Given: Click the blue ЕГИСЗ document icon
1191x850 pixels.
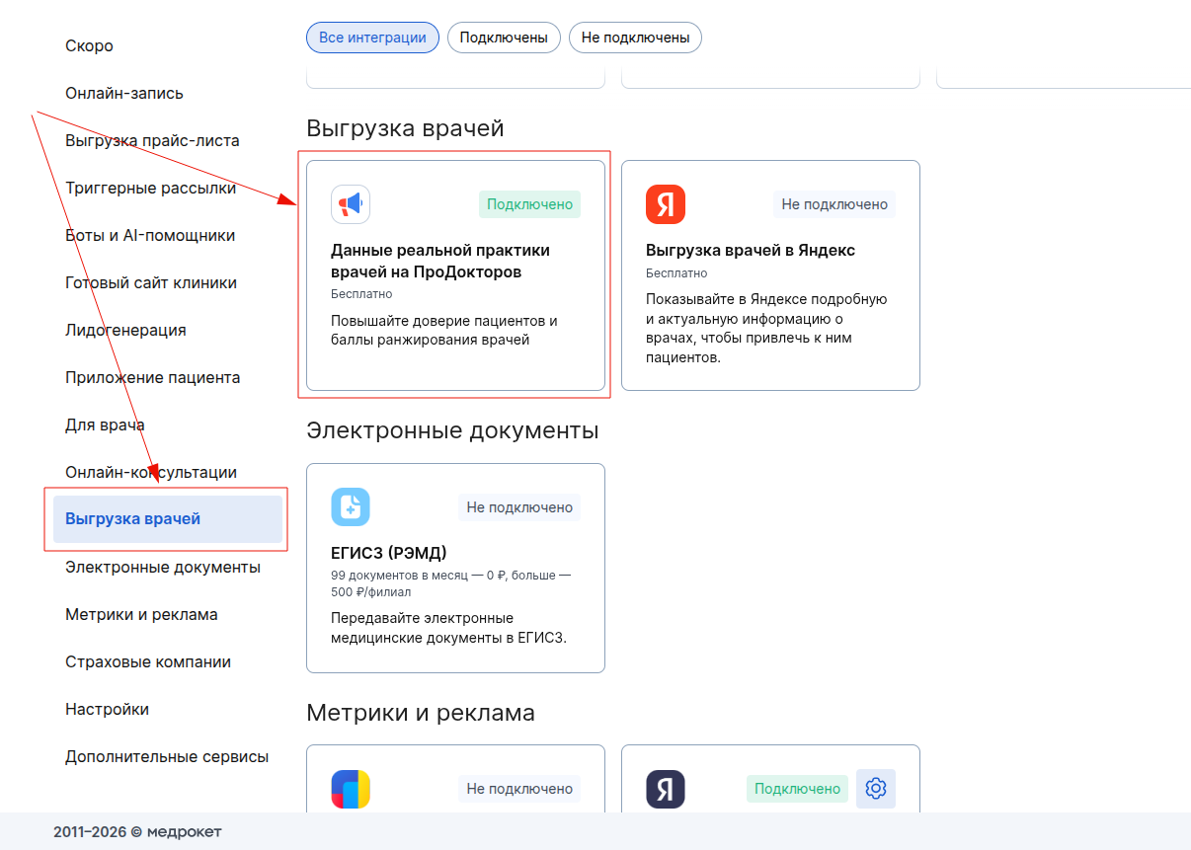Looking at the screenshot, I should pyautogui.click(x=351, y=507).
